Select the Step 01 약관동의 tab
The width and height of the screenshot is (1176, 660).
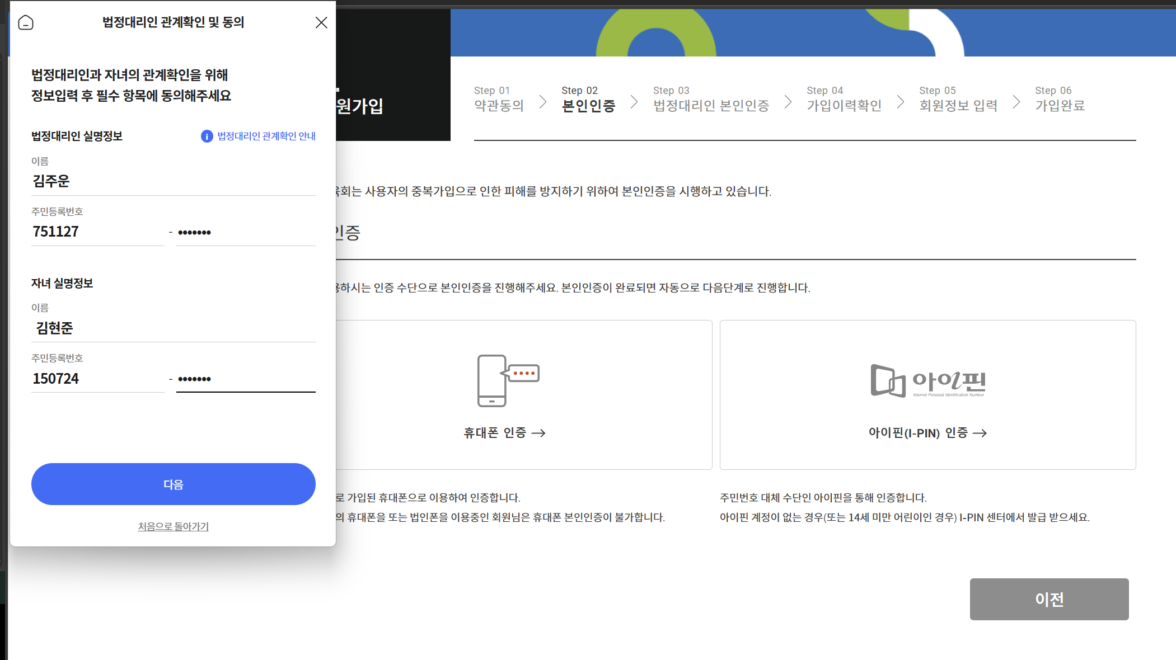[x=499, y=99]
